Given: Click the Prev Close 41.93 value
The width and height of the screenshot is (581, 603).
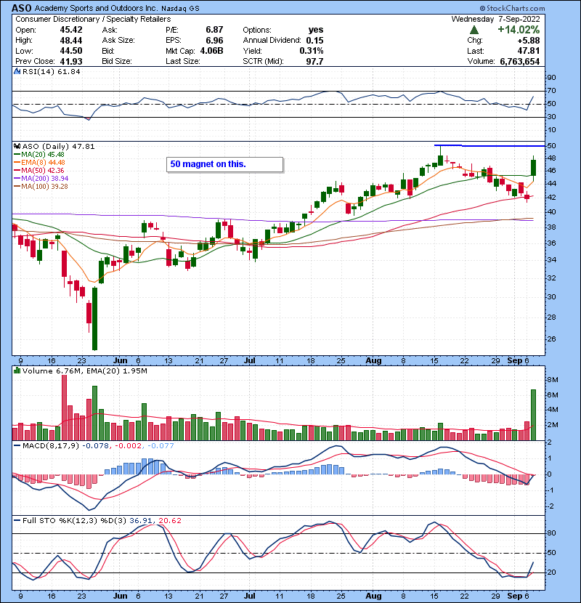Looking at the screenshot, I should (x=70, y=62).
